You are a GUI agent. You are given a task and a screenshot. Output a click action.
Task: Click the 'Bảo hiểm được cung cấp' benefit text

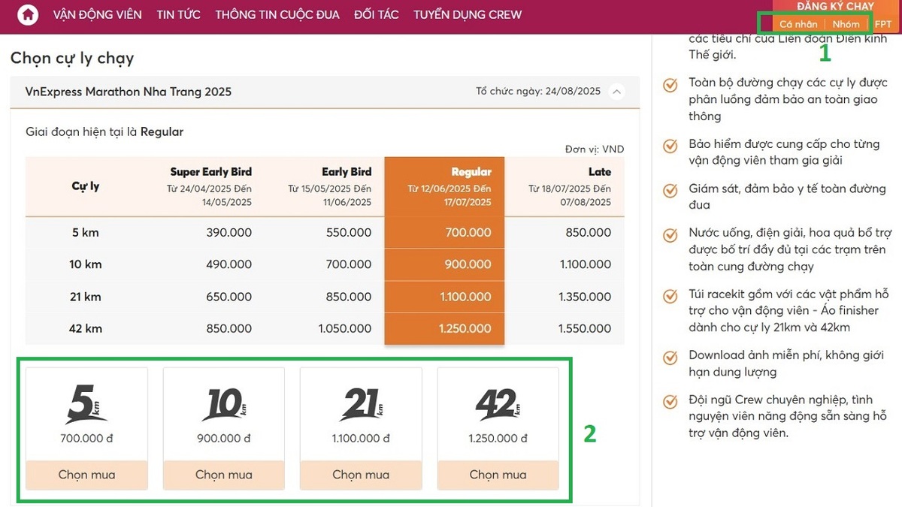(x=784, y=152)
